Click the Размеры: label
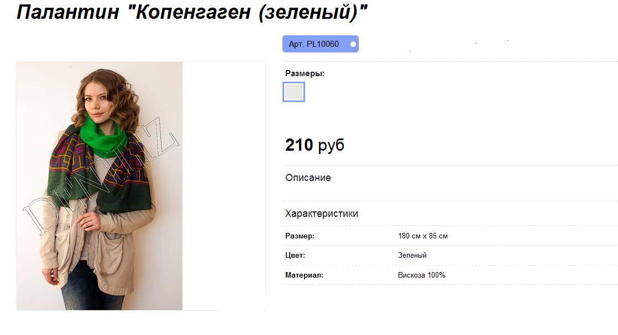The width and height of the screenshot is (618, 335). click(x=305, y=73)
